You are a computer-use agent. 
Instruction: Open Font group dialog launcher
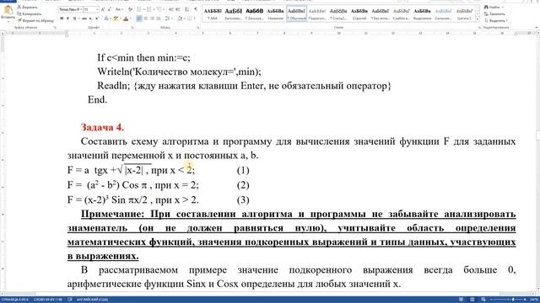click(132, 28)
